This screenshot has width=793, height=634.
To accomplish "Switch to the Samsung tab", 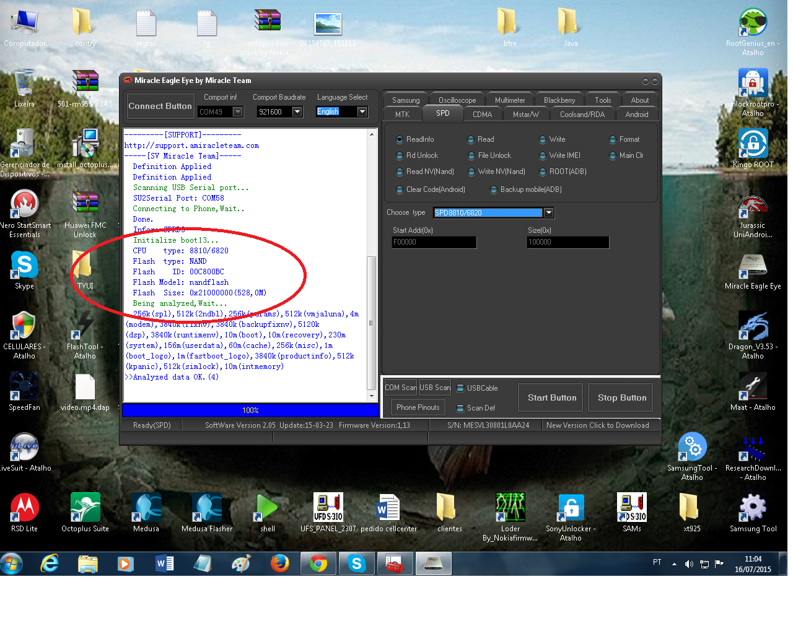I will point(406,100).
